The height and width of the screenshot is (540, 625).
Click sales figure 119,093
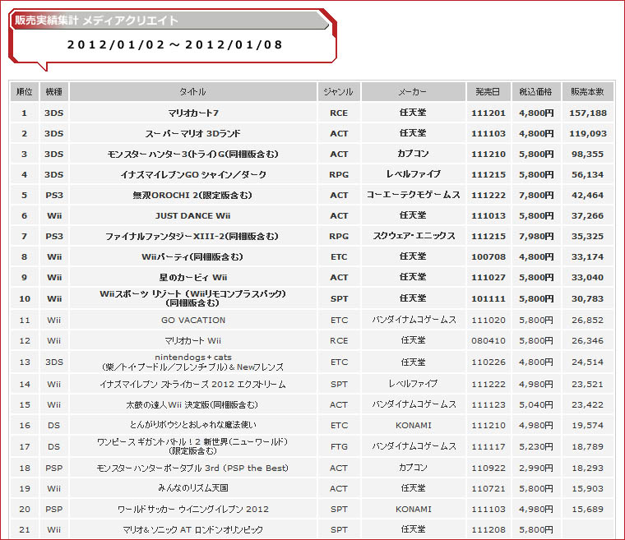click(587, 133)
